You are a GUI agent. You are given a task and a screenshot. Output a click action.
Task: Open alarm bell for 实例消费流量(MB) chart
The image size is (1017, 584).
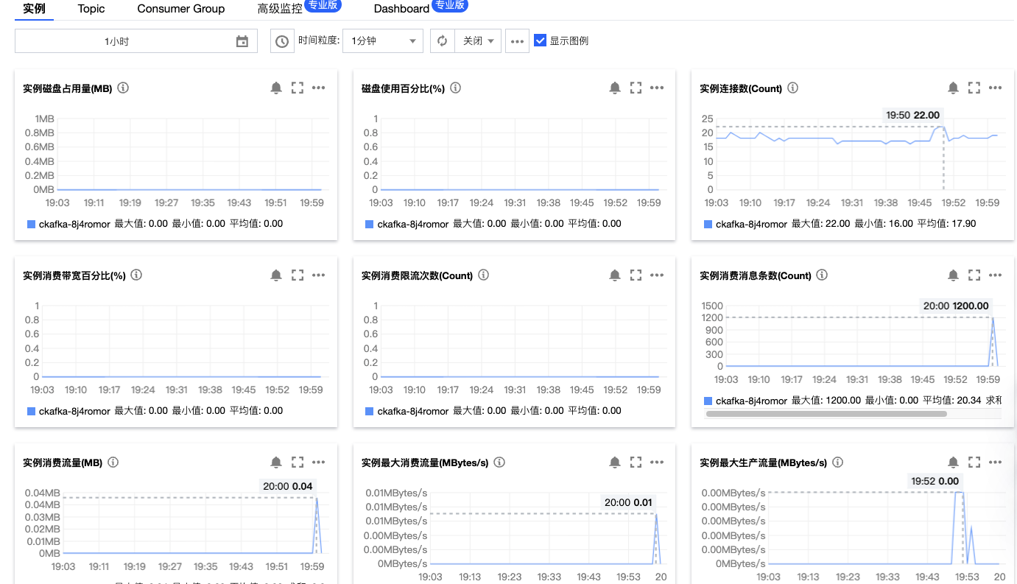(x=276, y=462)
